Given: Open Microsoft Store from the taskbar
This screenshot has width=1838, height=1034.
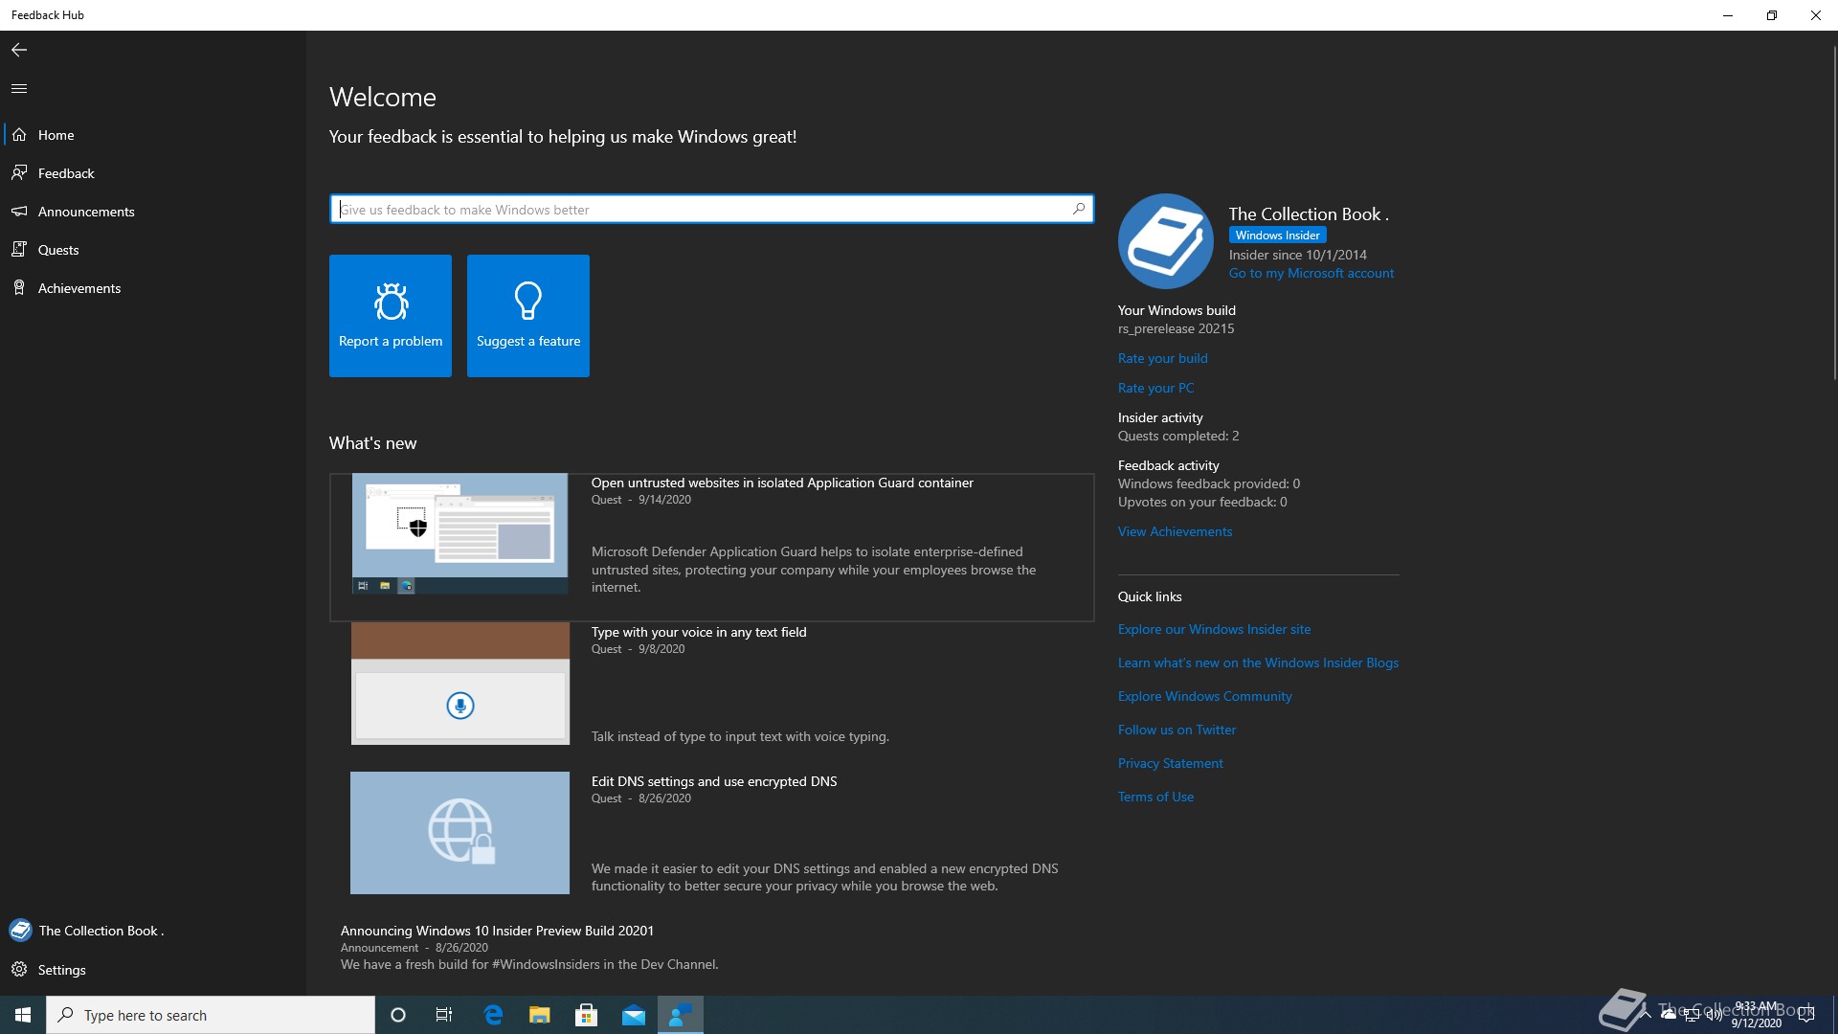Looking at the screenshot, I should click(587, 1015).
